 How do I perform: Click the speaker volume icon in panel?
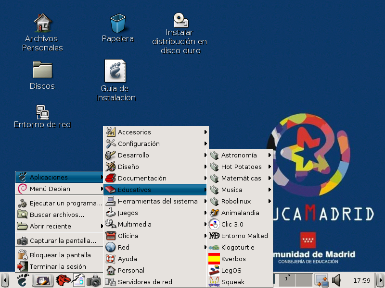coord(336,280)
